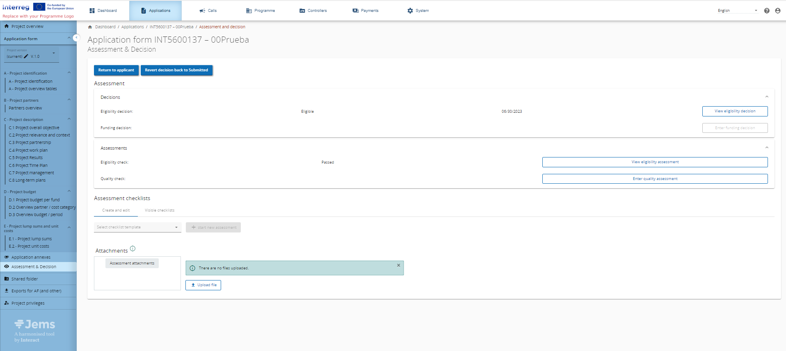
Task: Open Applications in the top menu
Action: (x=155, y=11)
